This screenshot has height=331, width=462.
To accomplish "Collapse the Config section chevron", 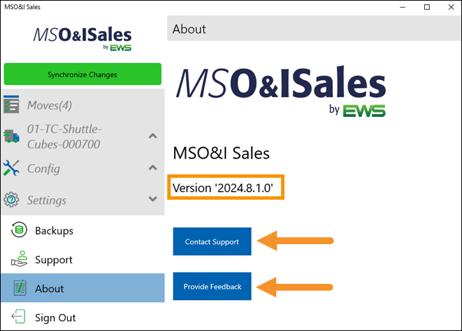I will [153, 168].
